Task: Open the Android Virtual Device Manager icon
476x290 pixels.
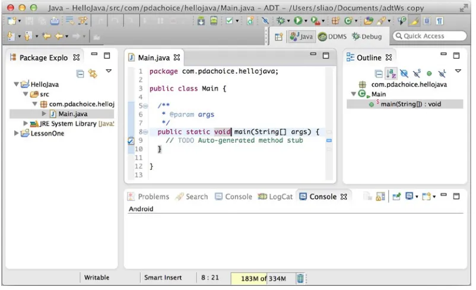Action: click(x=214, y=21)
